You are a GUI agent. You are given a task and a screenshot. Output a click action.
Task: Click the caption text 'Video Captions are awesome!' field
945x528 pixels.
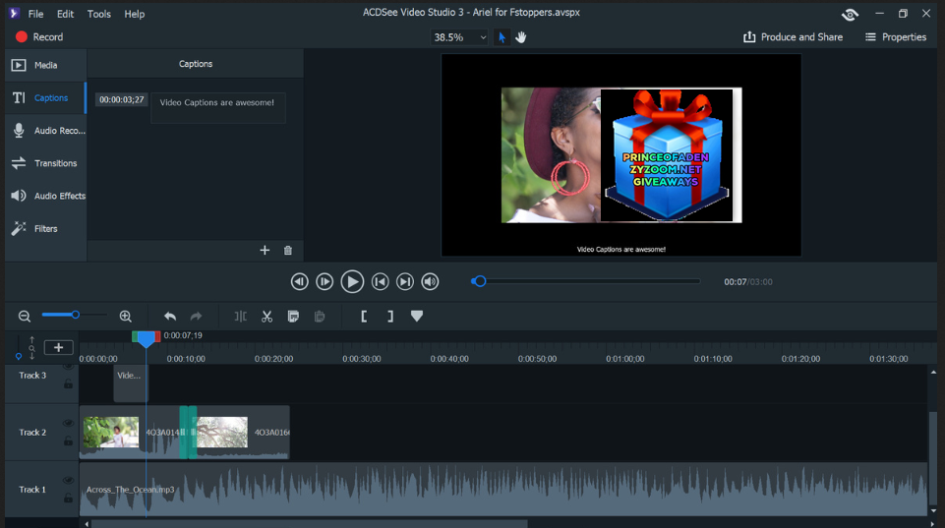tap(217, 108)
